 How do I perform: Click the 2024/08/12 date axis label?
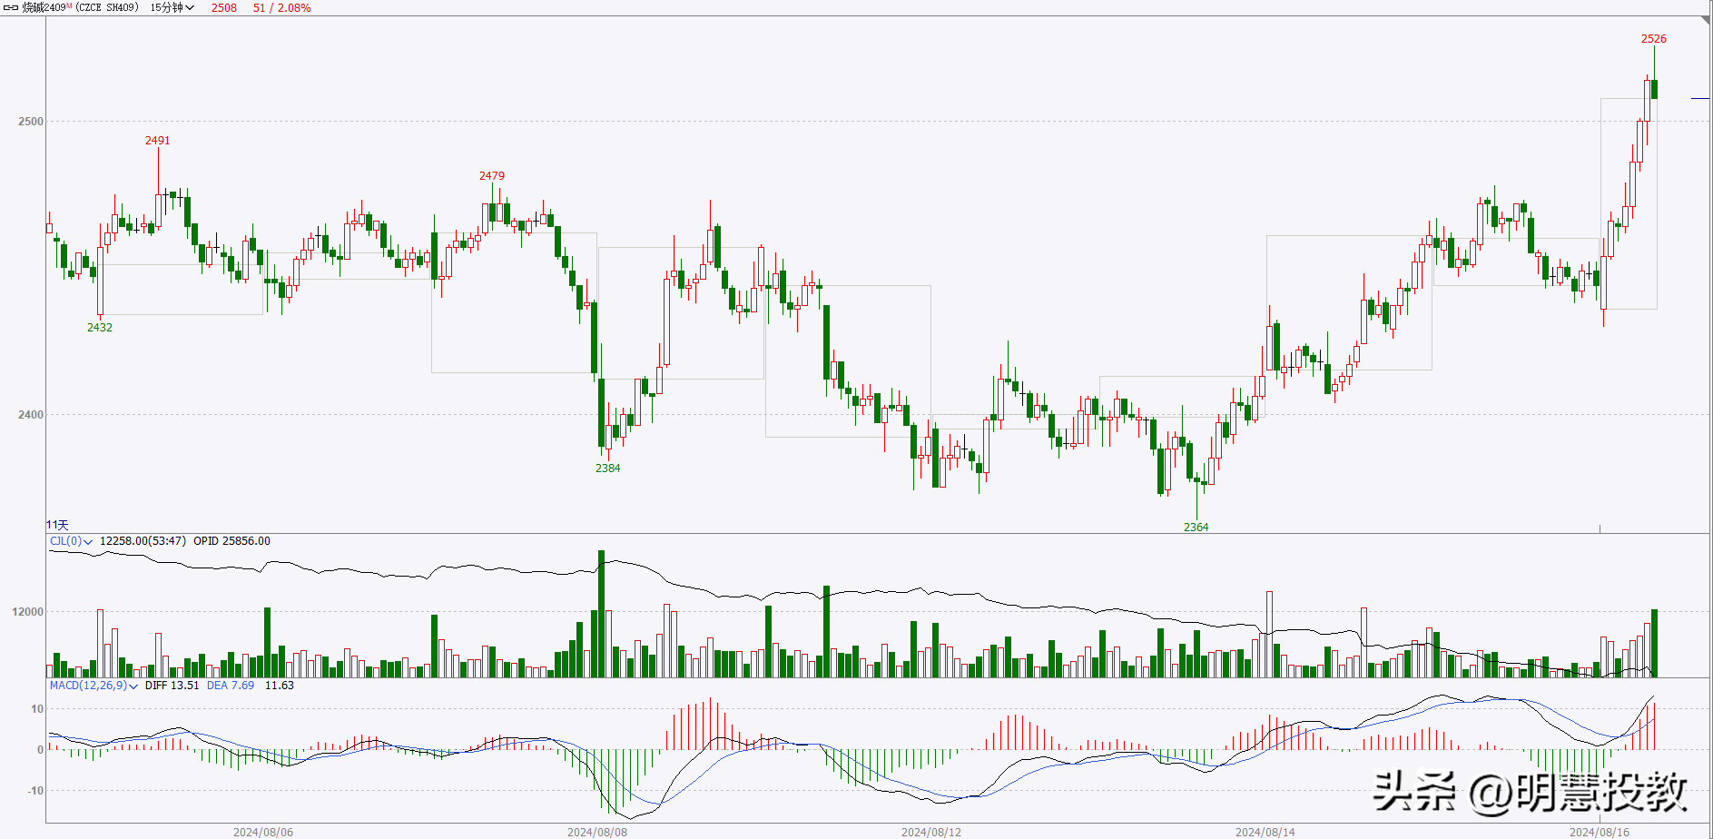[930, 832]
